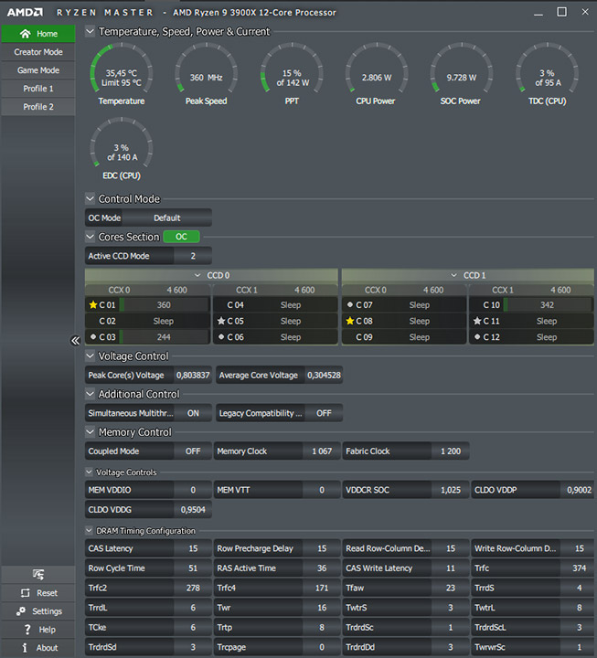
Task: Toggle Simultaneous Multithreading ON value
Action: [193, 413]
